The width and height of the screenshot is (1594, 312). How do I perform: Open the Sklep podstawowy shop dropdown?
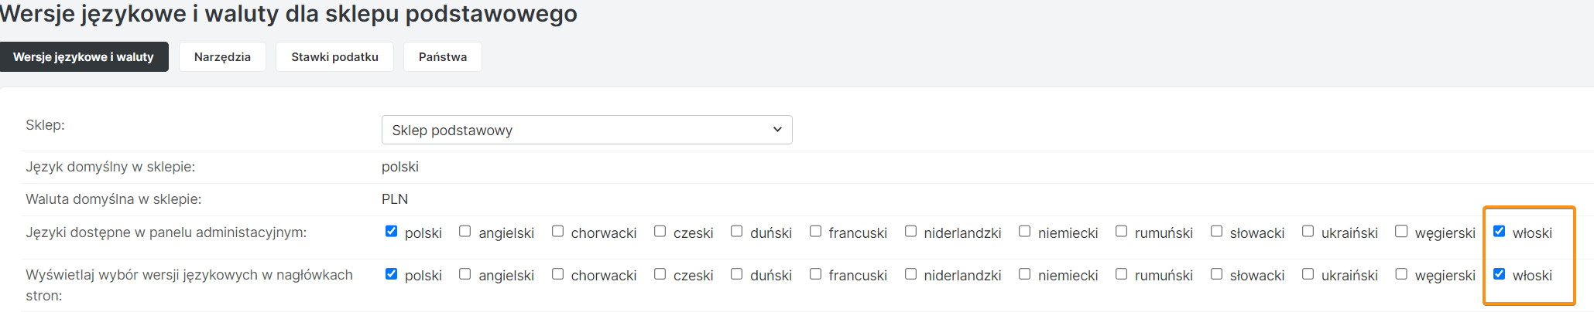point(586,130)
